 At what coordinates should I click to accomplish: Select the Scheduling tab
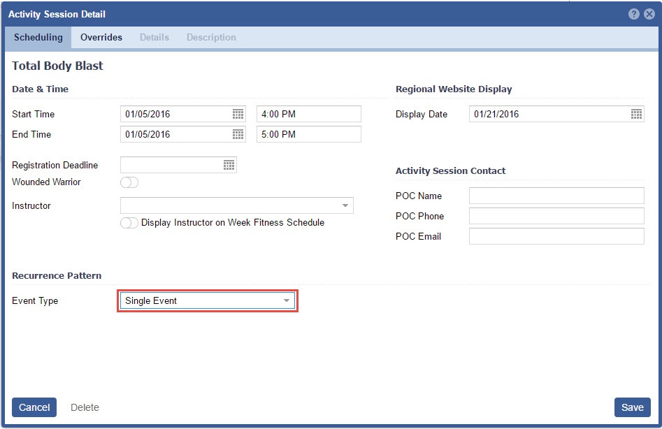(x=38, y=38)
